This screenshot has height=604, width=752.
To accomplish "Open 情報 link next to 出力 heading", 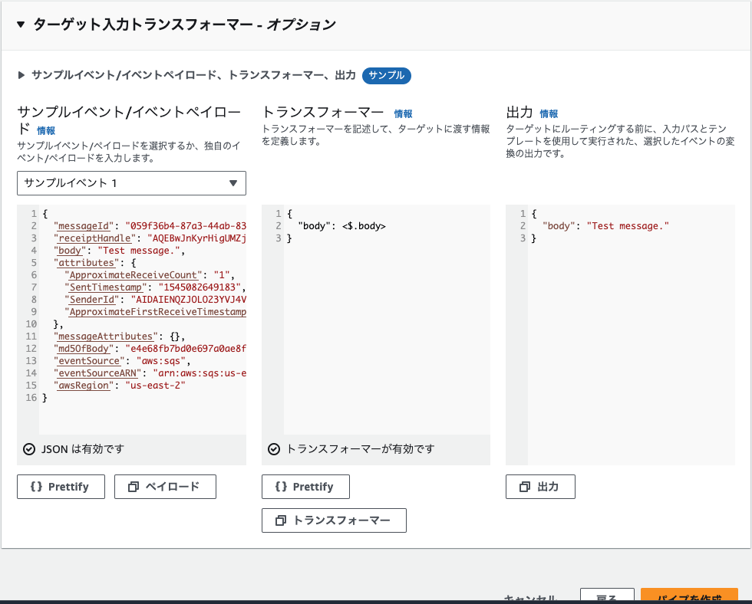I will coord(549,114).
